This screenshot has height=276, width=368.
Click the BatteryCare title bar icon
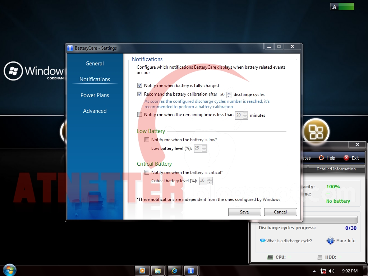tap(70, 48)
